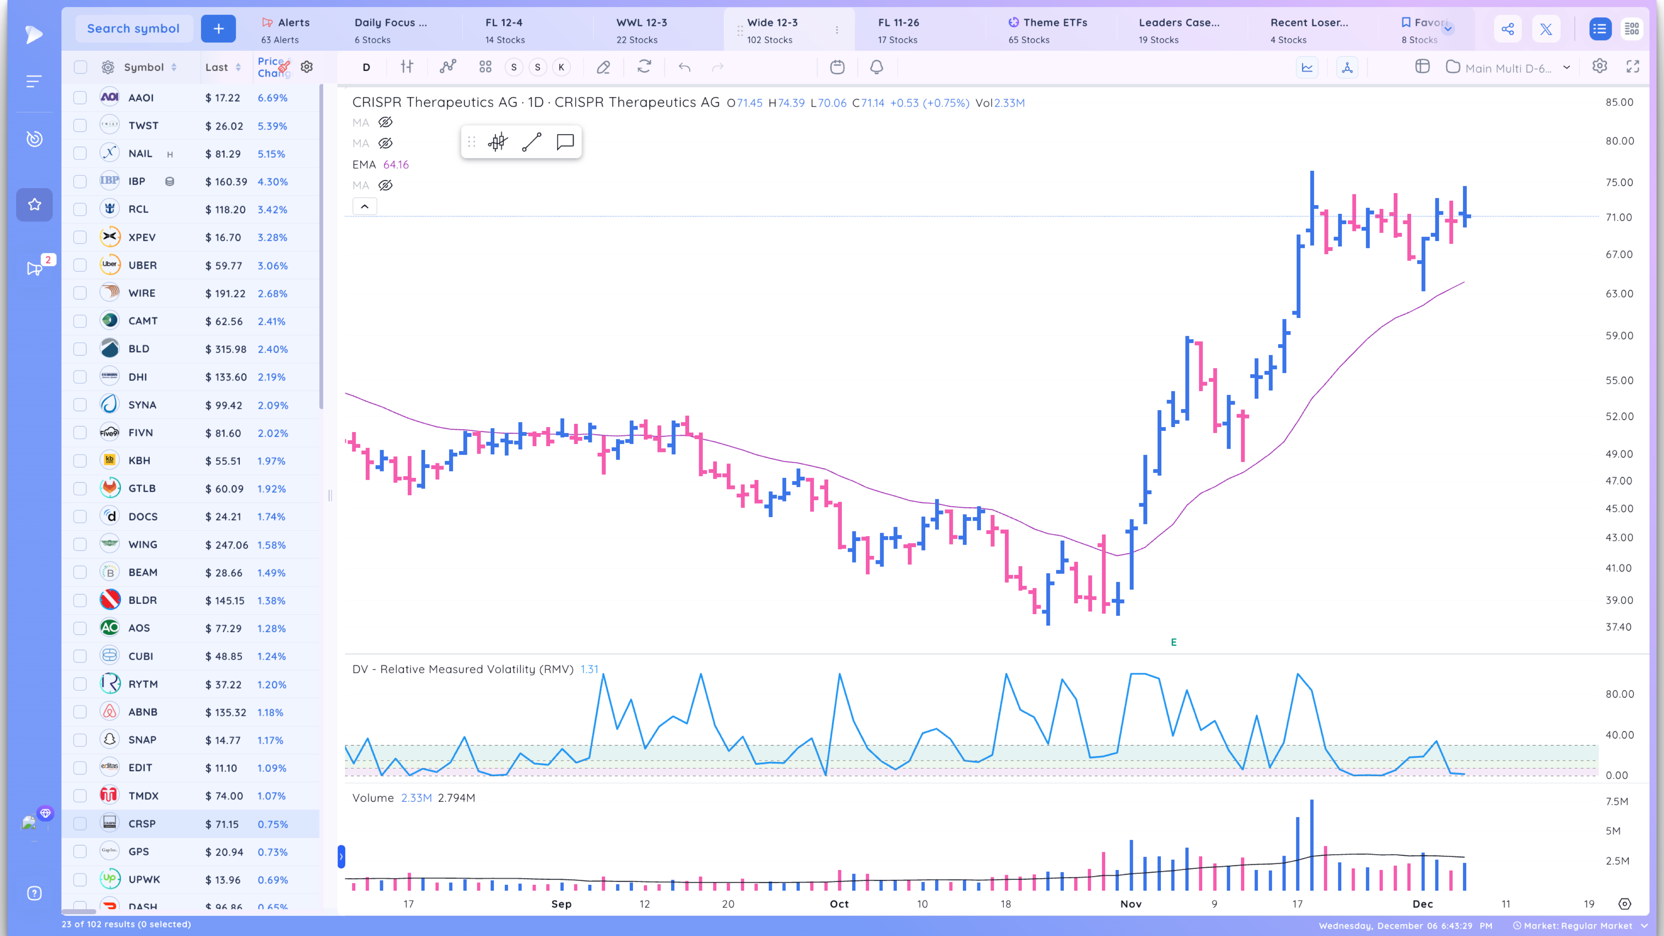Toggle the first S indicator button
This screenshot has height=936, width=1664.
pyautogui.click(x=513, y=67)
